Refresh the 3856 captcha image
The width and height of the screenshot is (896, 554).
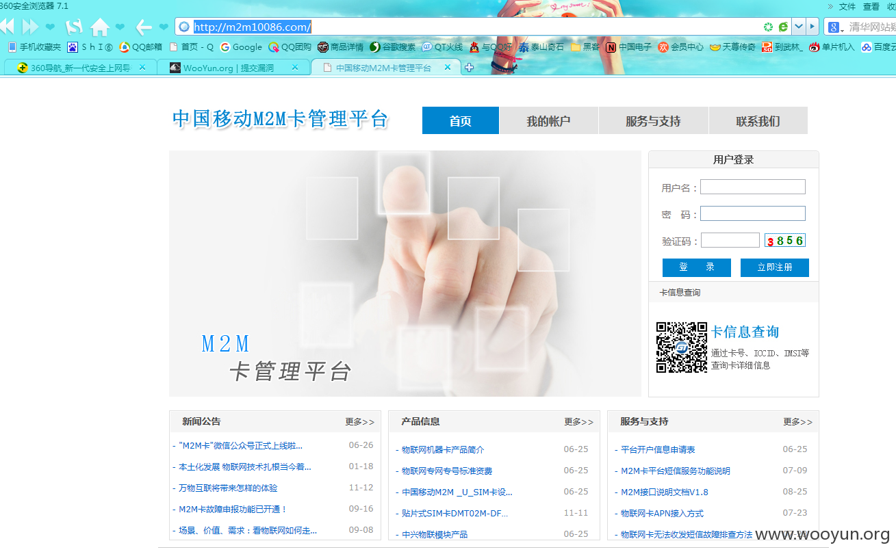[x=785, y=240]
